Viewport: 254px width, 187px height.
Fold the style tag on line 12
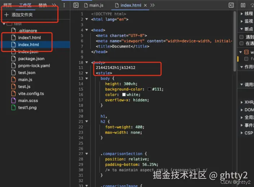pos(87,73)
